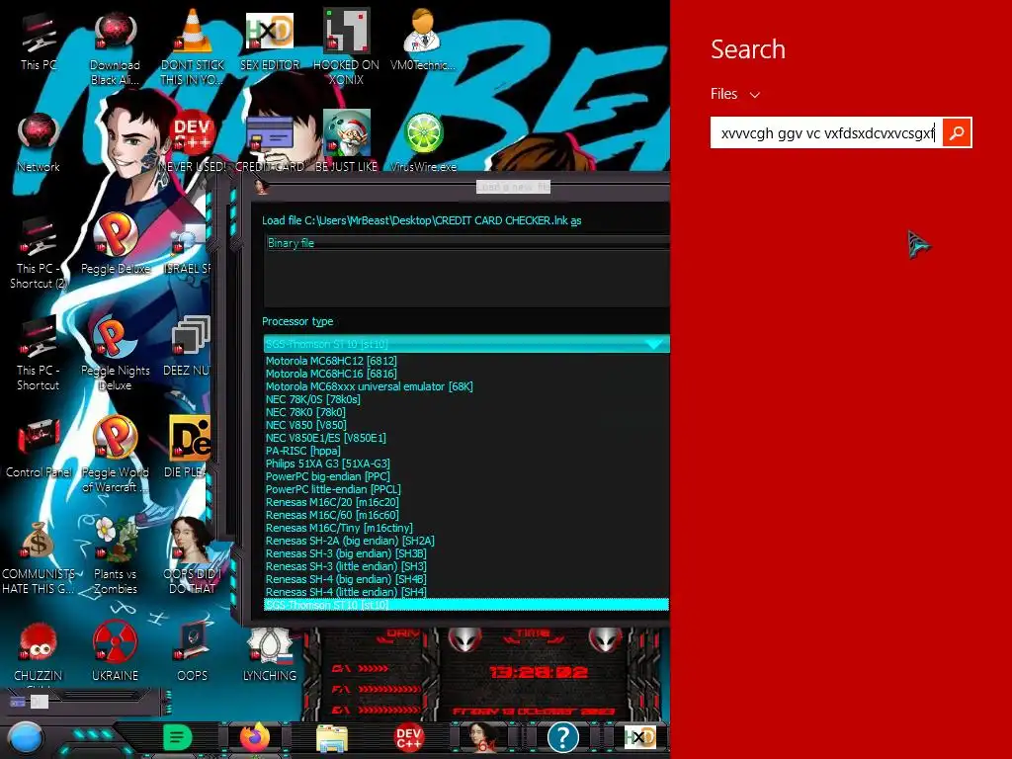Choose Renesas SH-4 (little endian) [SH4]
The width and height of the screenshot is (1012, 759).
pyautogui.click(x=466, y=592)
